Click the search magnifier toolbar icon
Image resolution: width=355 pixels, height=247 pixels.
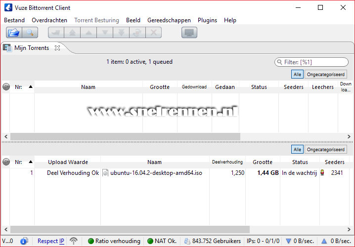pos(30,33)
